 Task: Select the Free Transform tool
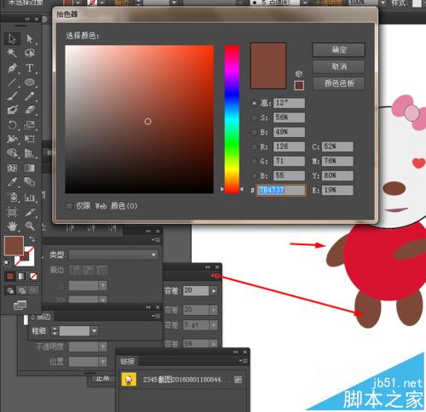click(x=30, y=139)
